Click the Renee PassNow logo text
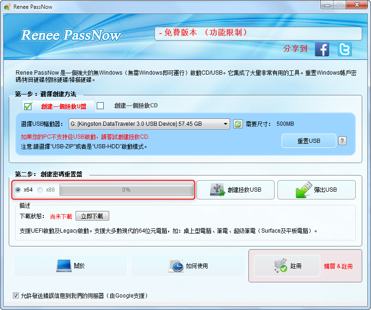This screenshot has width=371, height=310. (71, 35)
